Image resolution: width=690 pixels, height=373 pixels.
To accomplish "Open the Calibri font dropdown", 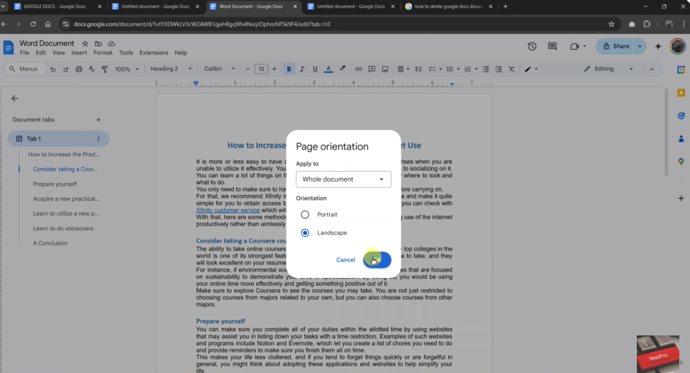I will [x=219, y=69].
